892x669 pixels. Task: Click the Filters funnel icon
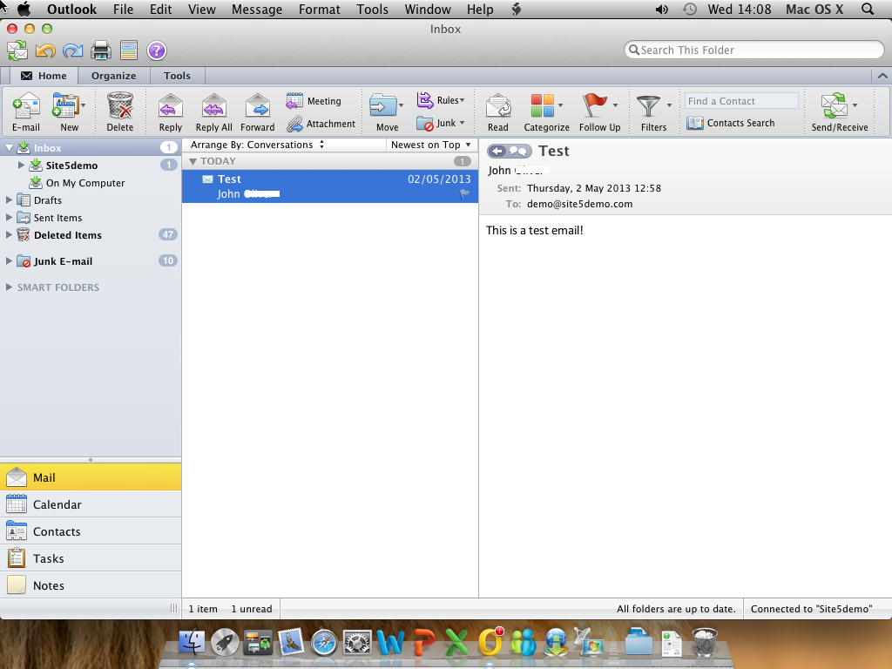[648, 106]
